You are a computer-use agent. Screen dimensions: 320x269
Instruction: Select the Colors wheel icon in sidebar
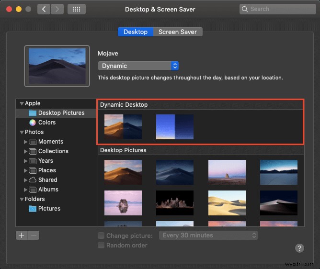click(32, 123)
